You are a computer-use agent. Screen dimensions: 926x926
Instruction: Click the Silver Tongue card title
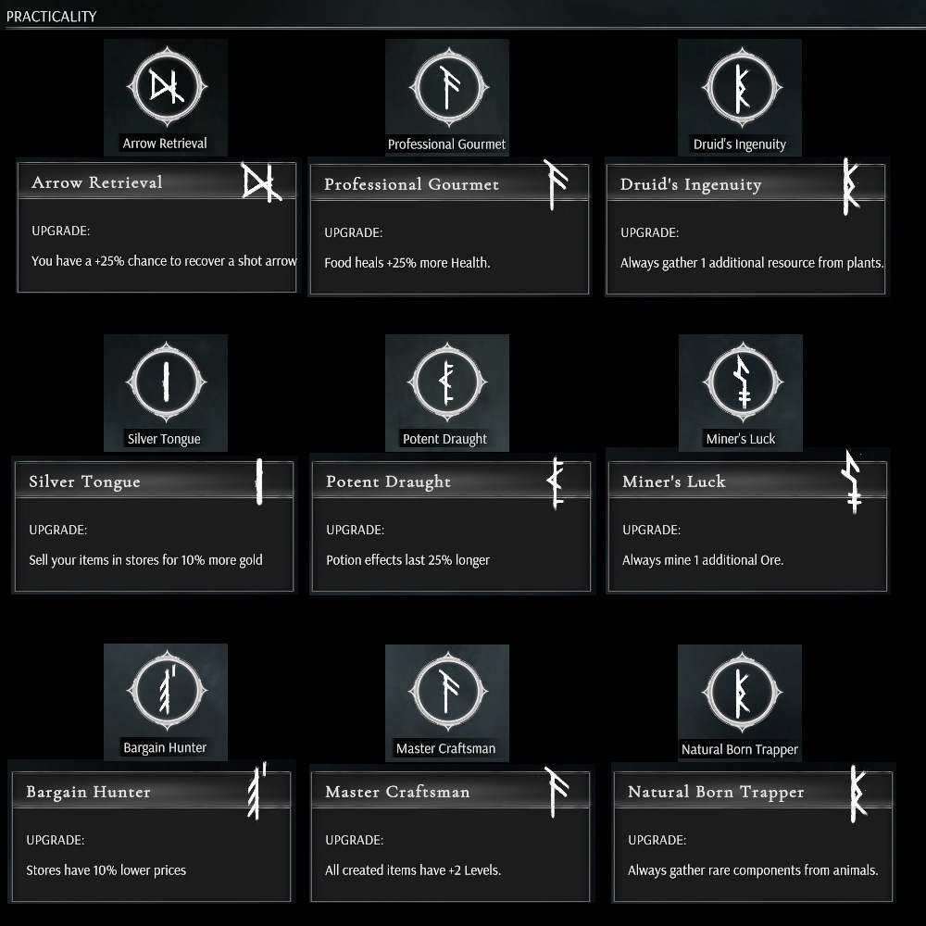click(84, 482)
